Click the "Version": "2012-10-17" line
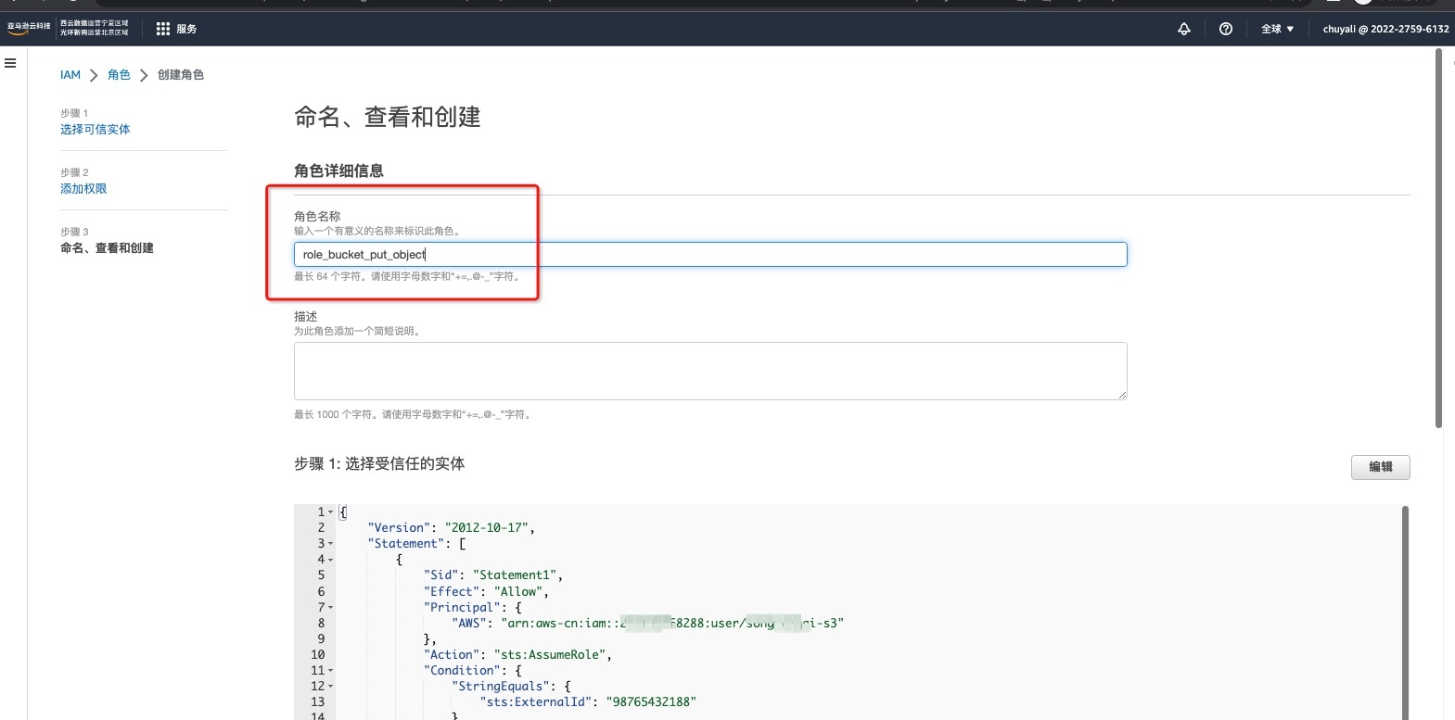The image size is (1455, 720). tap(451, 528)
